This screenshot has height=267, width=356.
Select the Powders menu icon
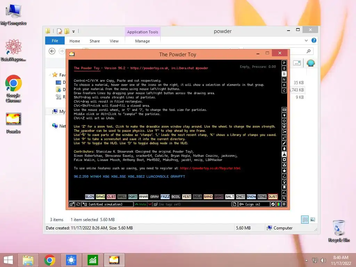click(284, 154)
